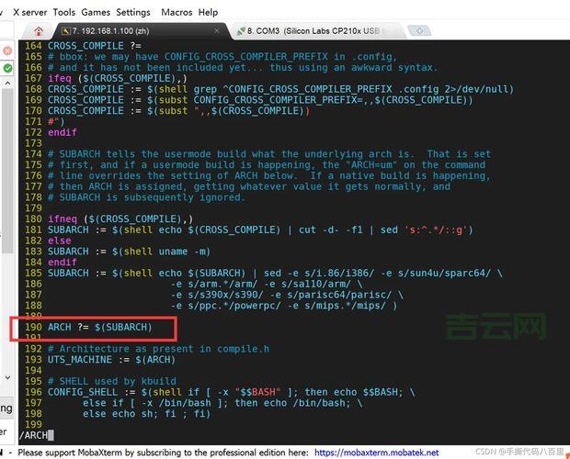Screen dimensions: 570x459
Task: Click the terminal icon on 192.168.1.100 tab
Action: (x=66, y=31)
